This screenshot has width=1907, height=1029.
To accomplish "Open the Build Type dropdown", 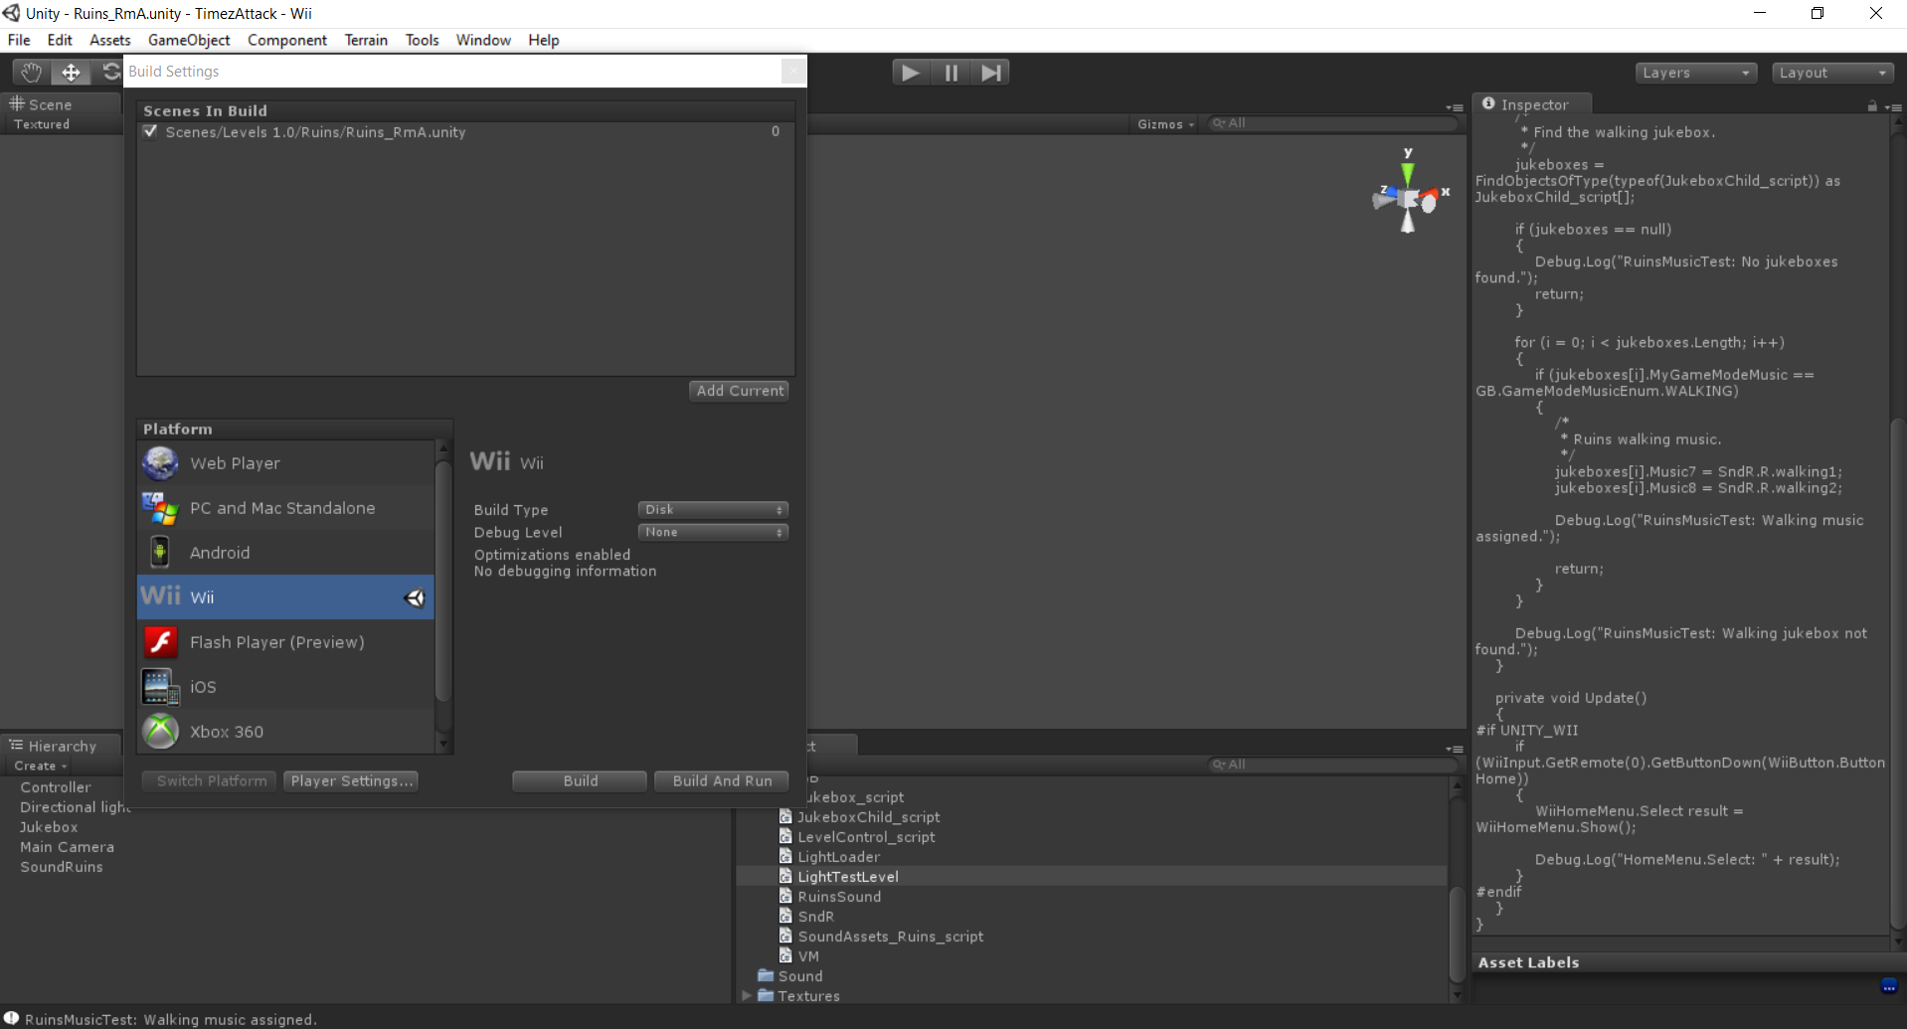I will (713, 509).
